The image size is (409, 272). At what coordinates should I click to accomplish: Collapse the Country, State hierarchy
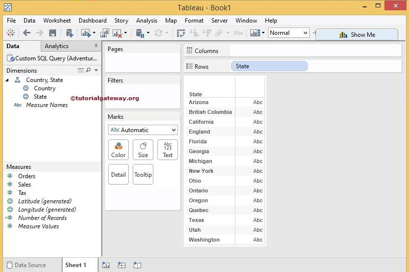point(7,80)
